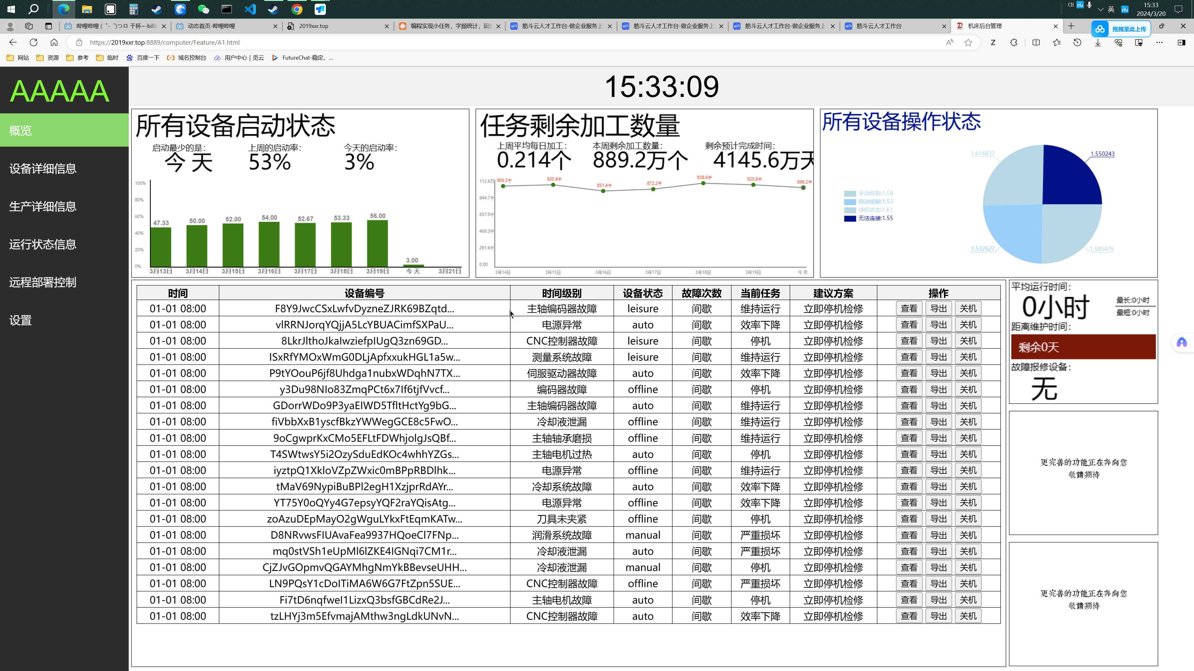The width and height of the screenshot is (1194, 671).
Task: Open the FutureChat bookmark
Action: click(x=302, y=57)
